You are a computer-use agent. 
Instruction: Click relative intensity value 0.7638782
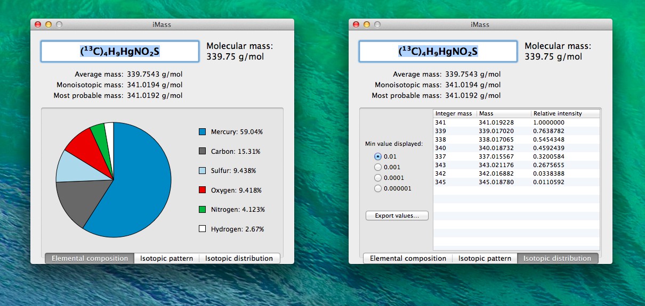coord(549,131)
